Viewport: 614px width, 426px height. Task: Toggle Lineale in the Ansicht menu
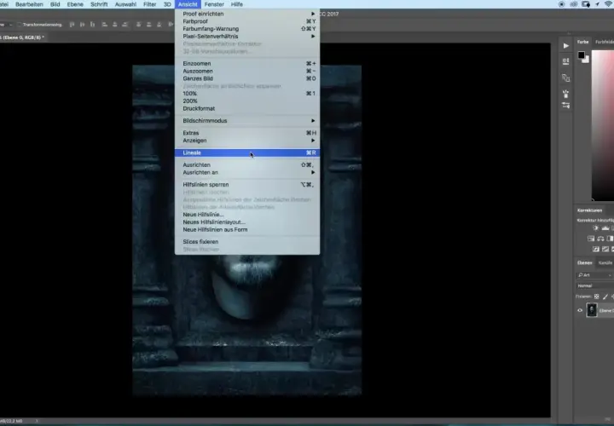pyautogui.click(x=247, y=153)
